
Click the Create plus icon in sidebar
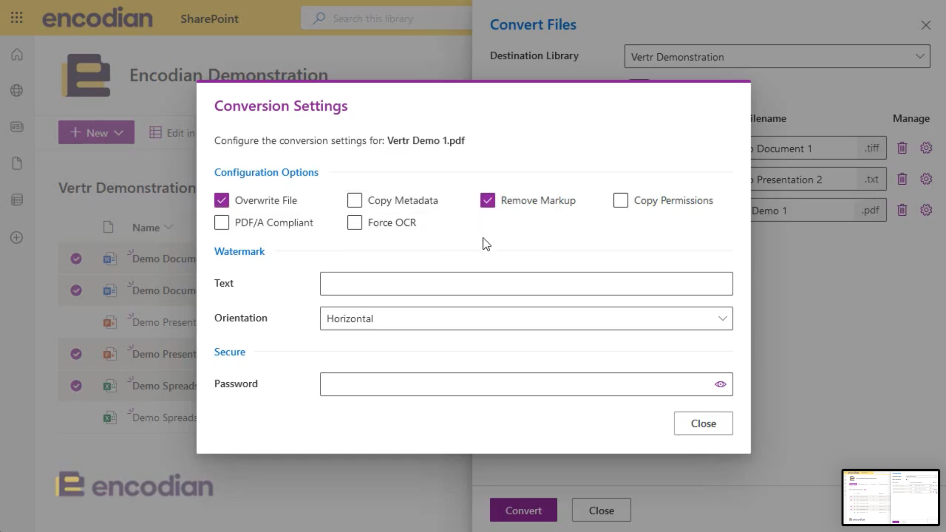[17, 237]
